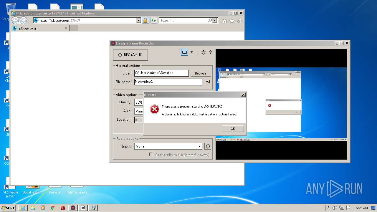This screenshot has width=377, height=212.
Task: Click the .avi extension label
Action: (x=207, y=82)
